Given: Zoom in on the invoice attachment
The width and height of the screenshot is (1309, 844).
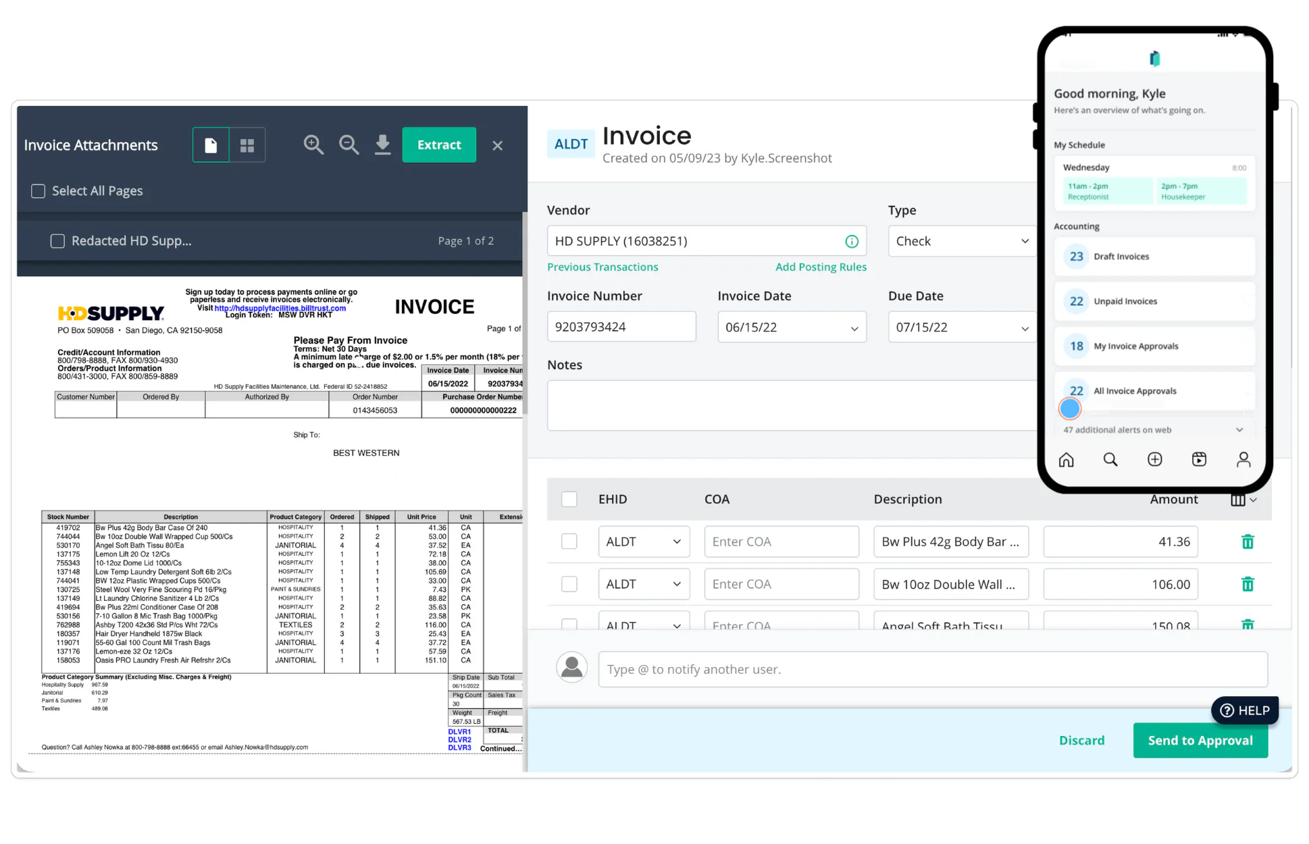Looking at the screenshot, I should (x=313, y=144).
